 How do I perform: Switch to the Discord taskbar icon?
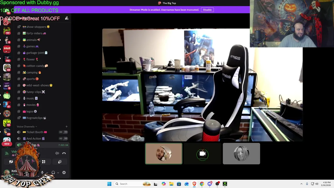tap(210, 184)
